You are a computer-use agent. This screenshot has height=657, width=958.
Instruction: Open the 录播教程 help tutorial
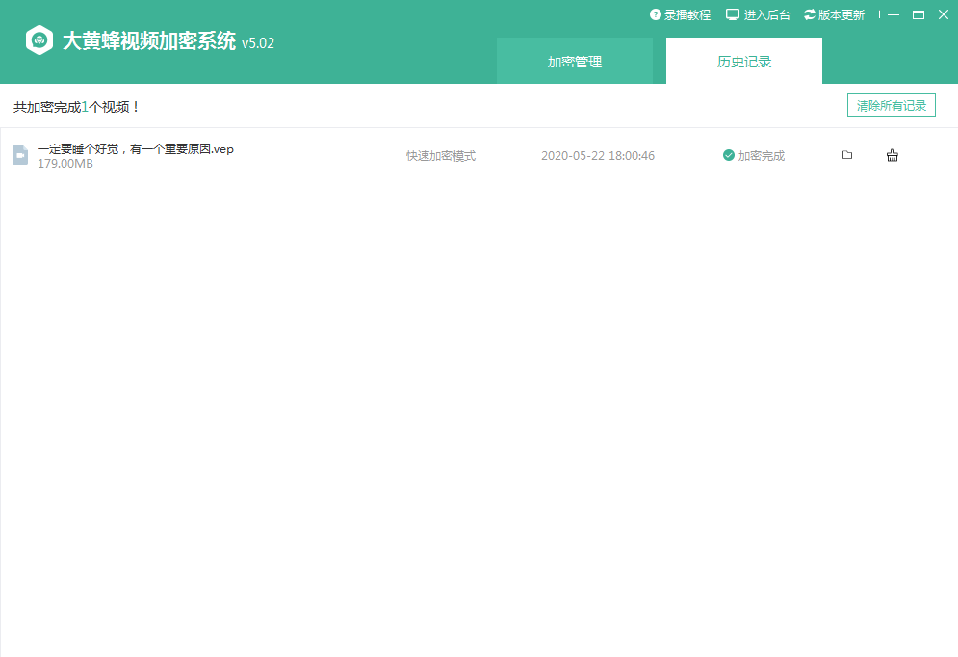coord(680,15)
